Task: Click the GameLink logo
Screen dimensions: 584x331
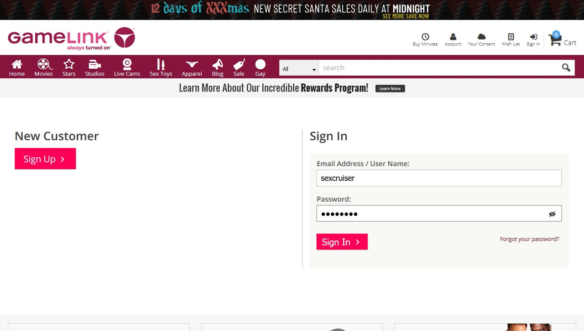Action: (71, 39)
